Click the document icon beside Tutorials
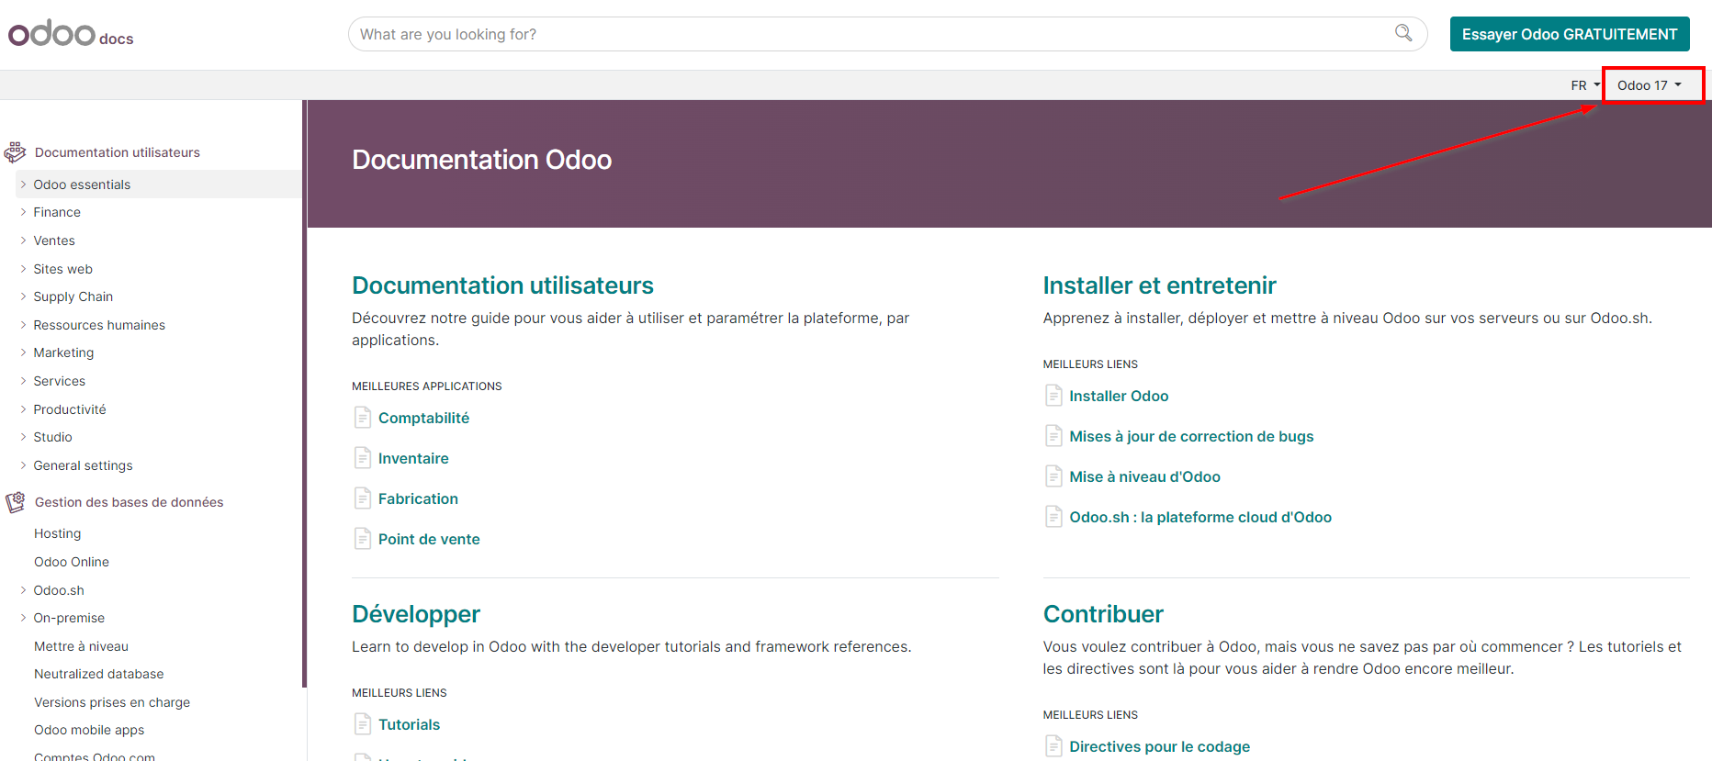The width and height of the screenshot is (1712, 761). pyautogui.click(x=363, y=724)
